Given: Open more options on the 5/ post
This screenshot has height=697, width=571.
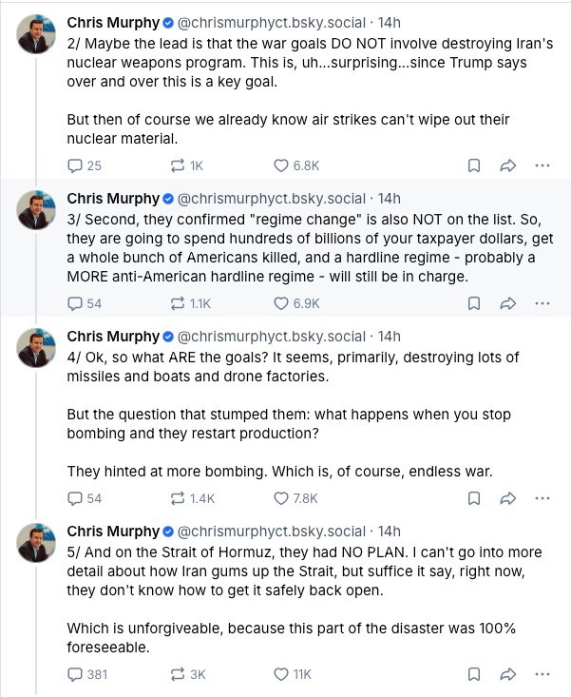Looking at the screenshot, I should click(x=542, y=674).
